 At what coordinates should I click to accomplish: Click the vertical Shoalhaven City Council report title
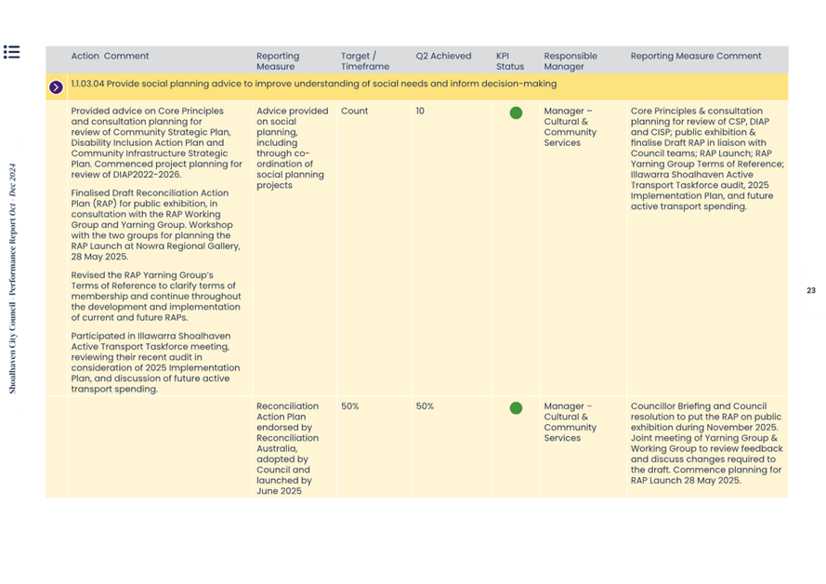13,279
